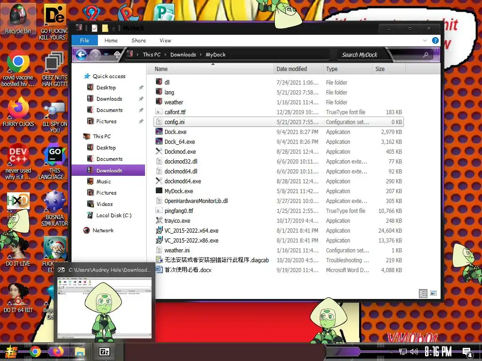Select the config.ini file row

click(279, 122)
